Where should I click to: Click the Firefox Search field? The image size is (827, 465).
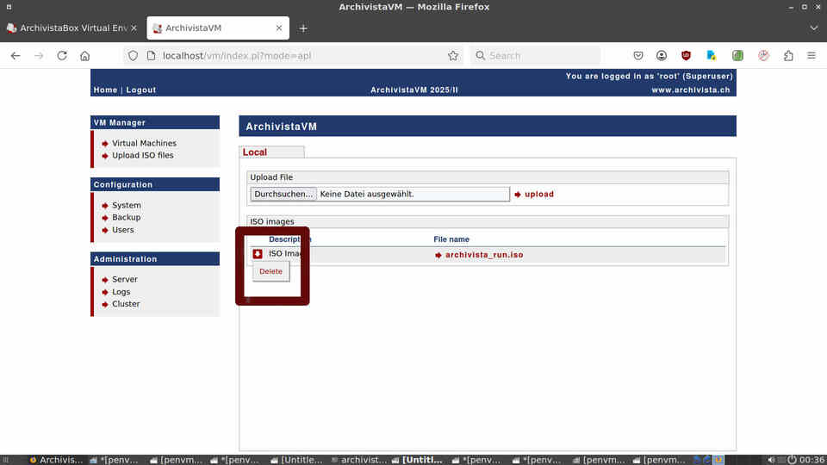(x=535, y=55)
